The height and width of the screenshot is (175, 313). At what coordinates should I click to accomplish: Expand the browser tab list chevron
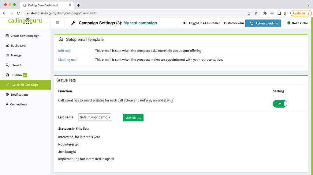coord(309,6)
